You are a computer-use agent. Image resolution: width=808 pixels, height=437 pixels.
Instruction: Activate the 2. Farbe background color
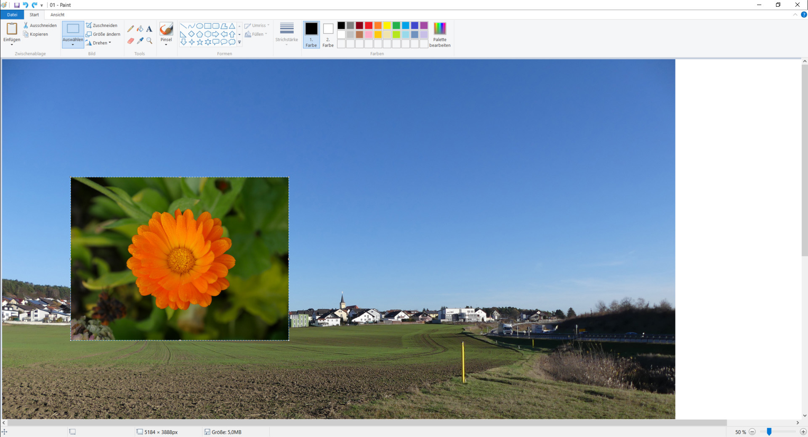(328, 34)
